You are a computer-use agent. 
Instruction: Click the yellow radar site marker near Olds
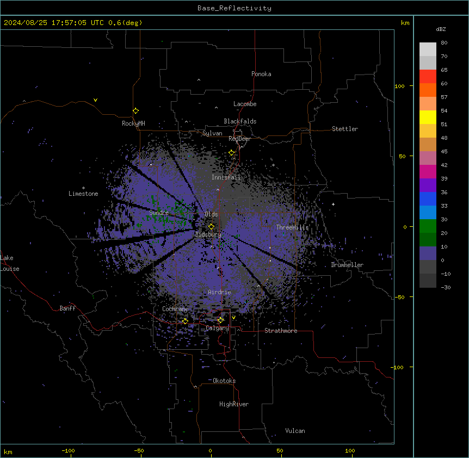coord(211,227)
